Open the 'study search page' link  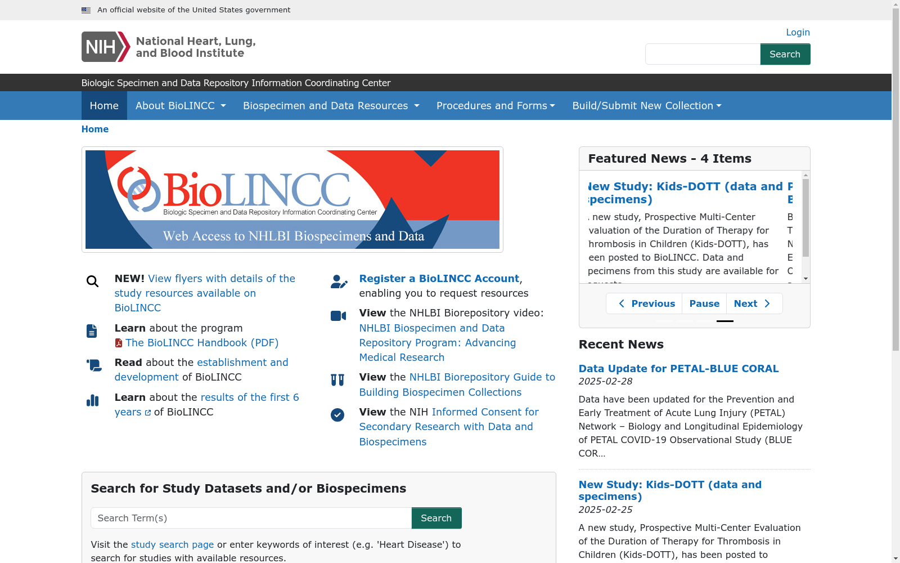[173, 544]
